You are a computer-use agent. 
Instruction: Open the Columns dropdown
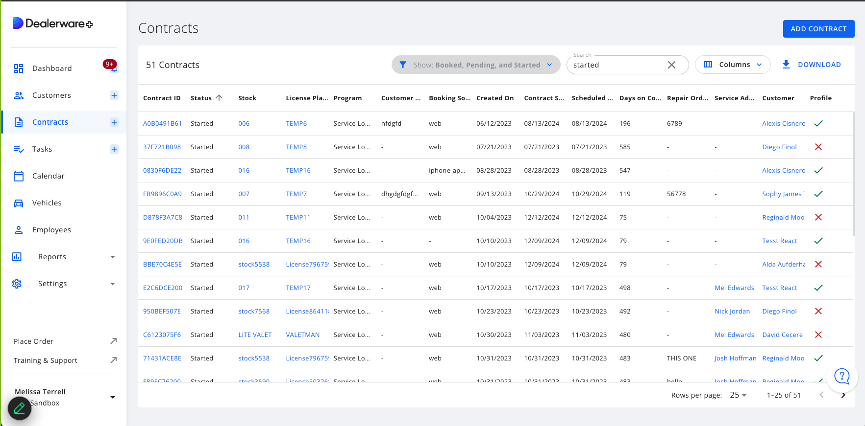(x=733, y=65)
